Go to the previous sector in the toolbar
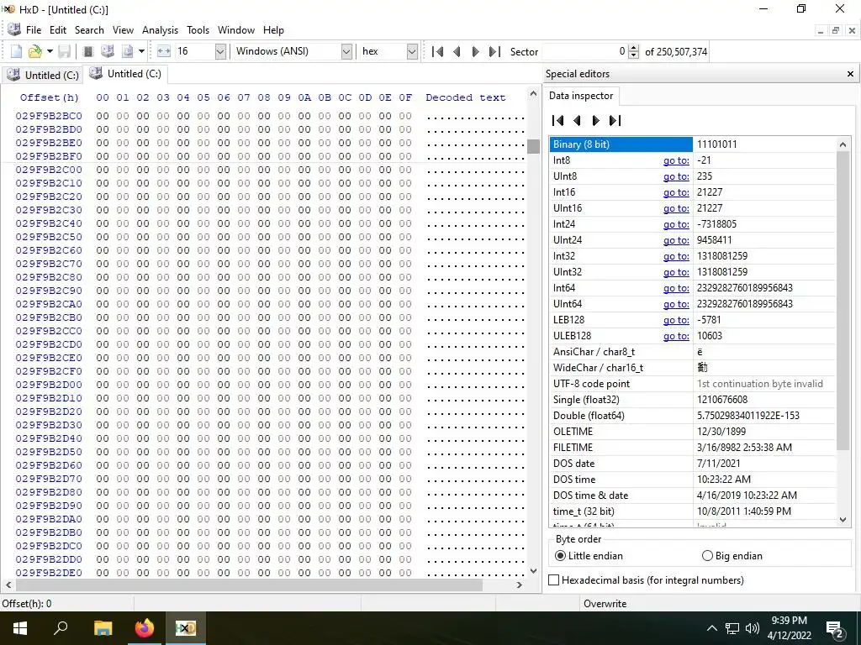The image size is (861, 645). click(457, 51)
